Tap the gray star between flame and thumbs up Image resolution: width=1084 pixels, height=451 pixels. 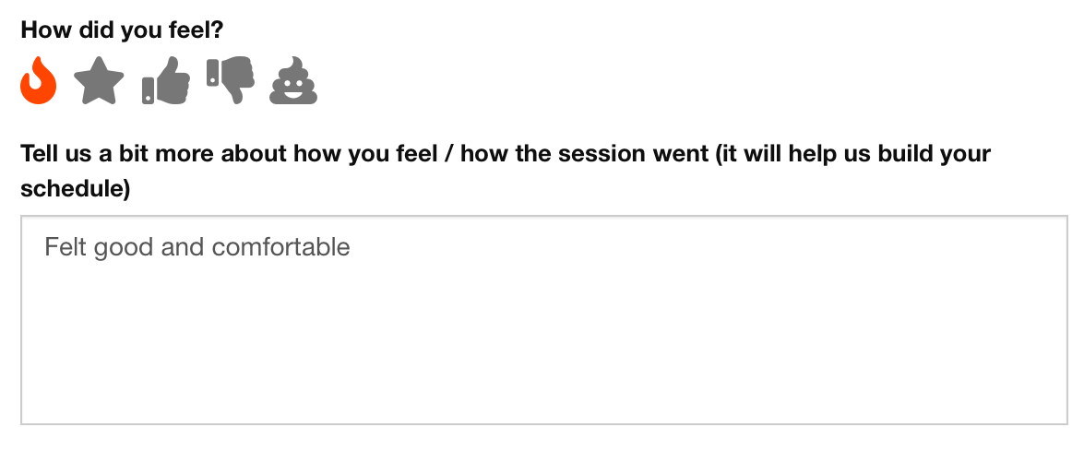(99, 80)
